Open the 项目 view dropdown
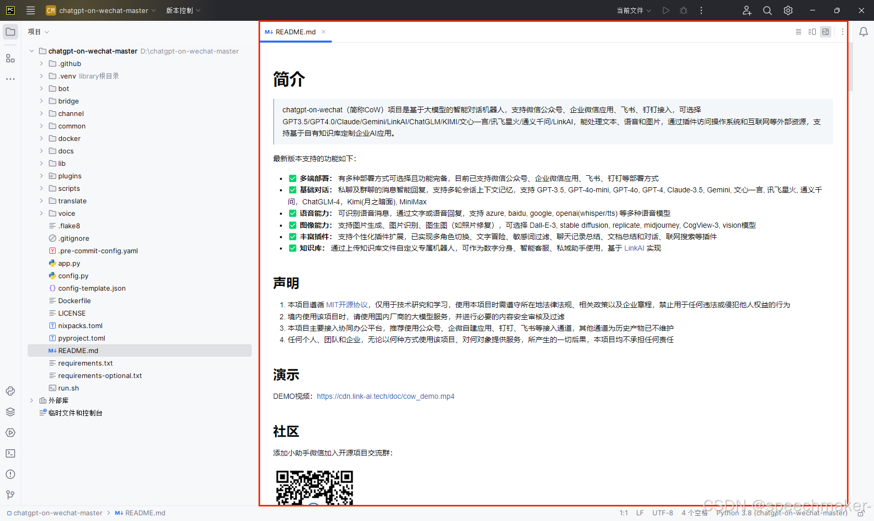 coord(38,32)
